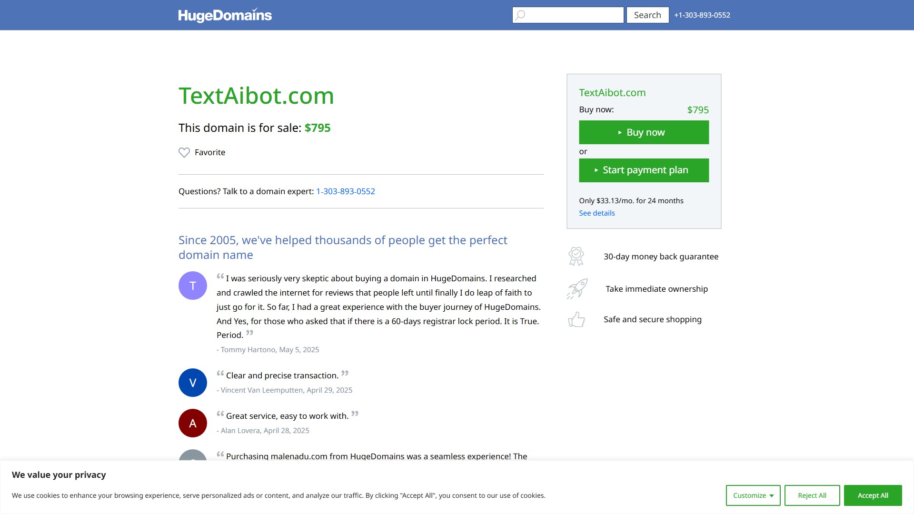Click the rocket icon next to immediate ownership
914x514 pixels.
point(576,288)
